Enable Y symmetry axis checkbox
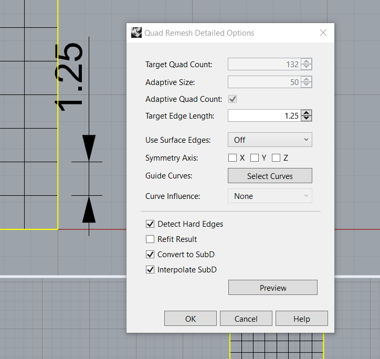Viewport: 380px width, 359px height. (x=255, y=158)
